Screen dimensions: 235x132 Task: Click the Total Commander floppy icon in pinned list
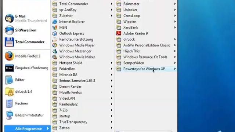click(9, 42)
